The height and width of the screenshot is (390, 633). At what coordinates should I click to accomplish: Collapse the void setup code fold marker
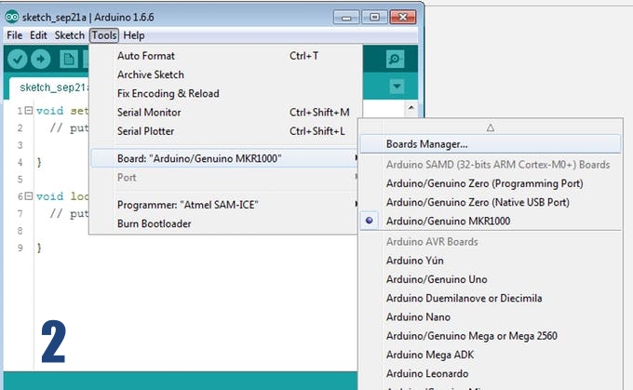tap(28, 110)
